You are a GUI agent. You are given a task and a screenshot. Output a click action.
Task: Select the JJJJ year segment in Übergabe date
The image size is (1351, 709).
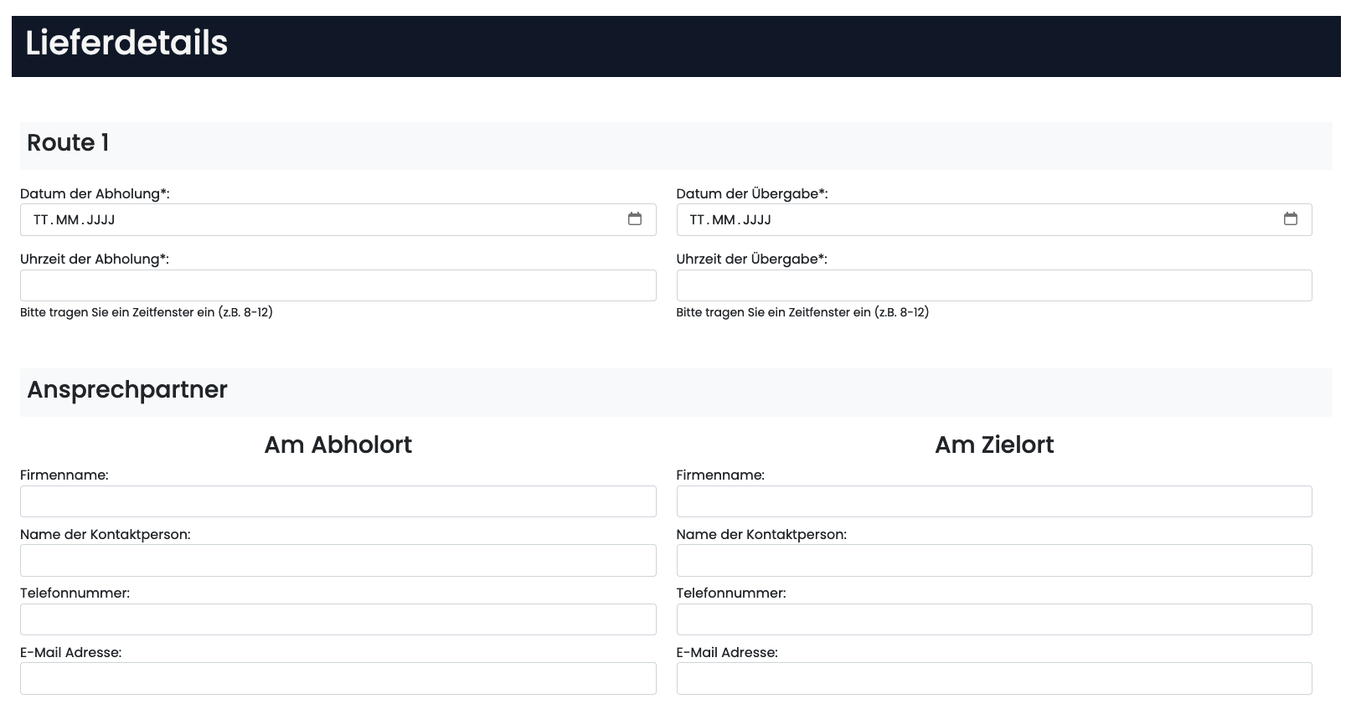click(756, 220)
